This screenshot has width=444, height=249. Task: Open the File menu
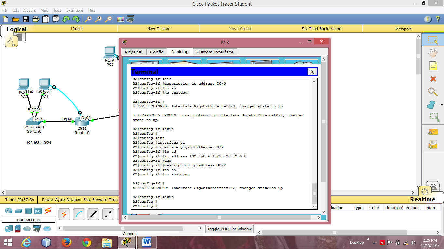click(5, 10)
